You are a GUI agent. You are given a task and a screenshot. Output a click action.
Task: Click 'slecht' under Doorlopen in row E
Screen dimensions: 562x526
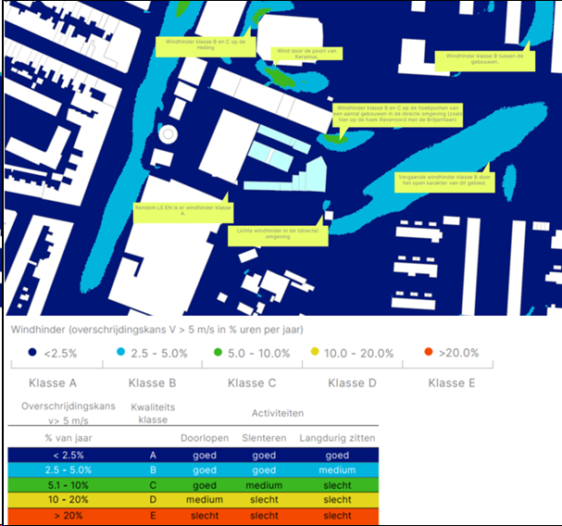(205, 516)
